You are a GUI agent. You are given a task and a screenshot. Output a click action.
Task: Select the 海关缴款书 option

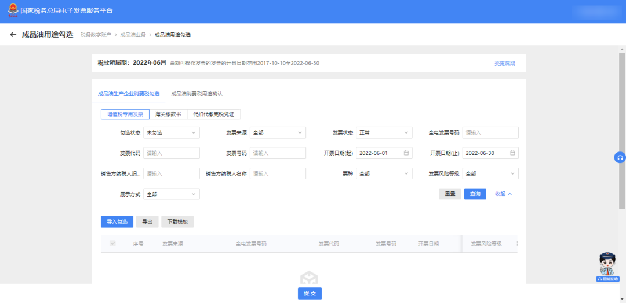pyautogui.click(x=168, y=114)
